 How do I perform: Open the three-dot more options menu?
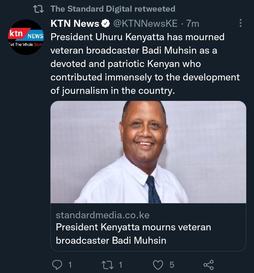click(x=241, y=23)
